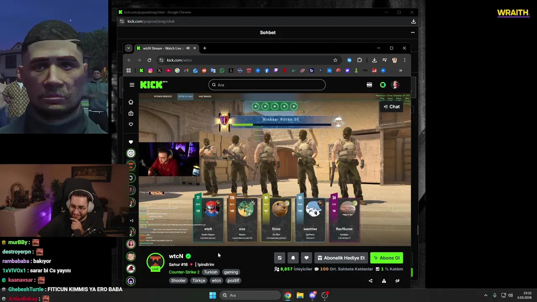This screenshot has height=302, width=537.
Task: Click the icon button left of the bell
Action: point(279,258)
